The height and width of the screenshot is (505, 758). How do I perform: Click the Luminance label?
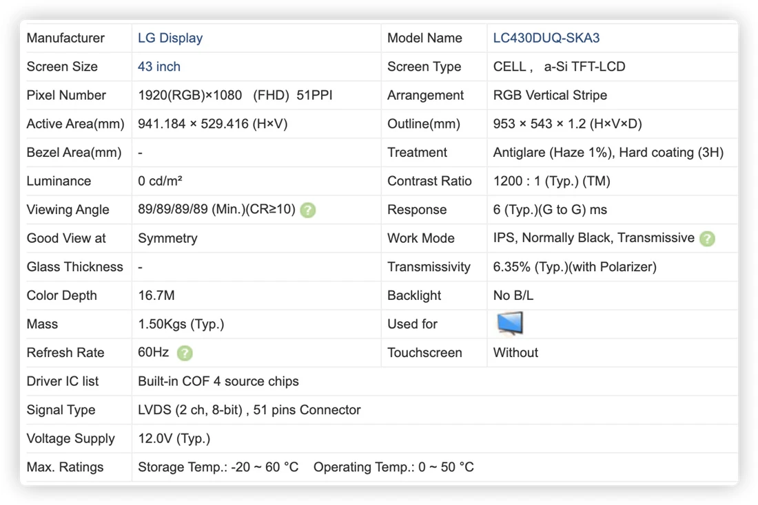point(59,181)
